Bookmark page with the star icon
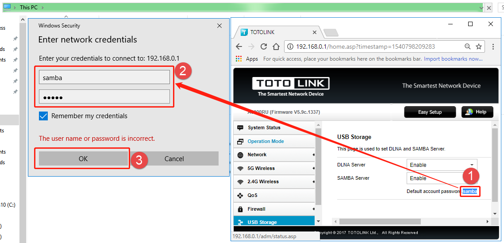This screenshot has width=504, height=243. point(479,46)
